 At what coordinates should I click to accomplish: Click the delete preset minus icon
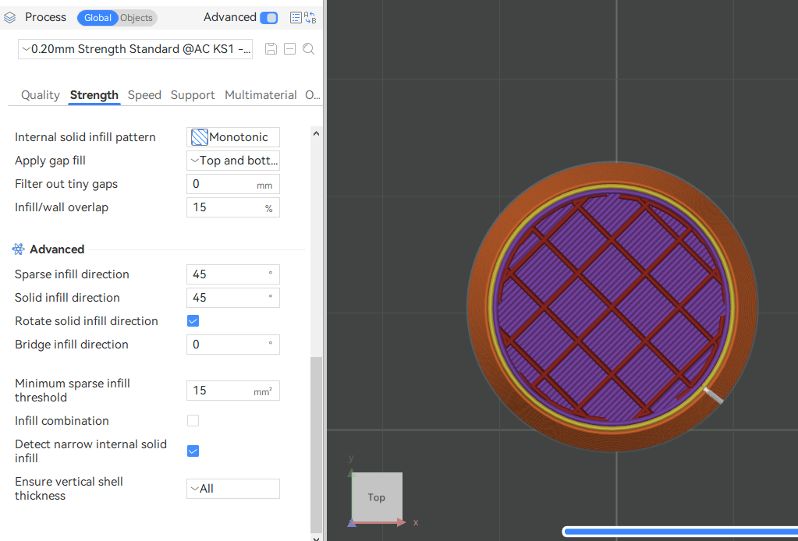[289, 49]
